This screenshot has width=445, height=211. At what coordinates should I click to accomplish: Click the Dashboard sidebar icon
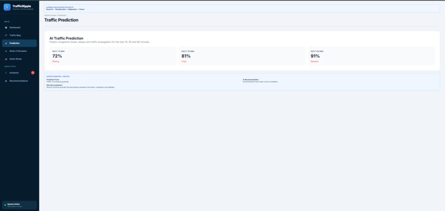point(6,28)
